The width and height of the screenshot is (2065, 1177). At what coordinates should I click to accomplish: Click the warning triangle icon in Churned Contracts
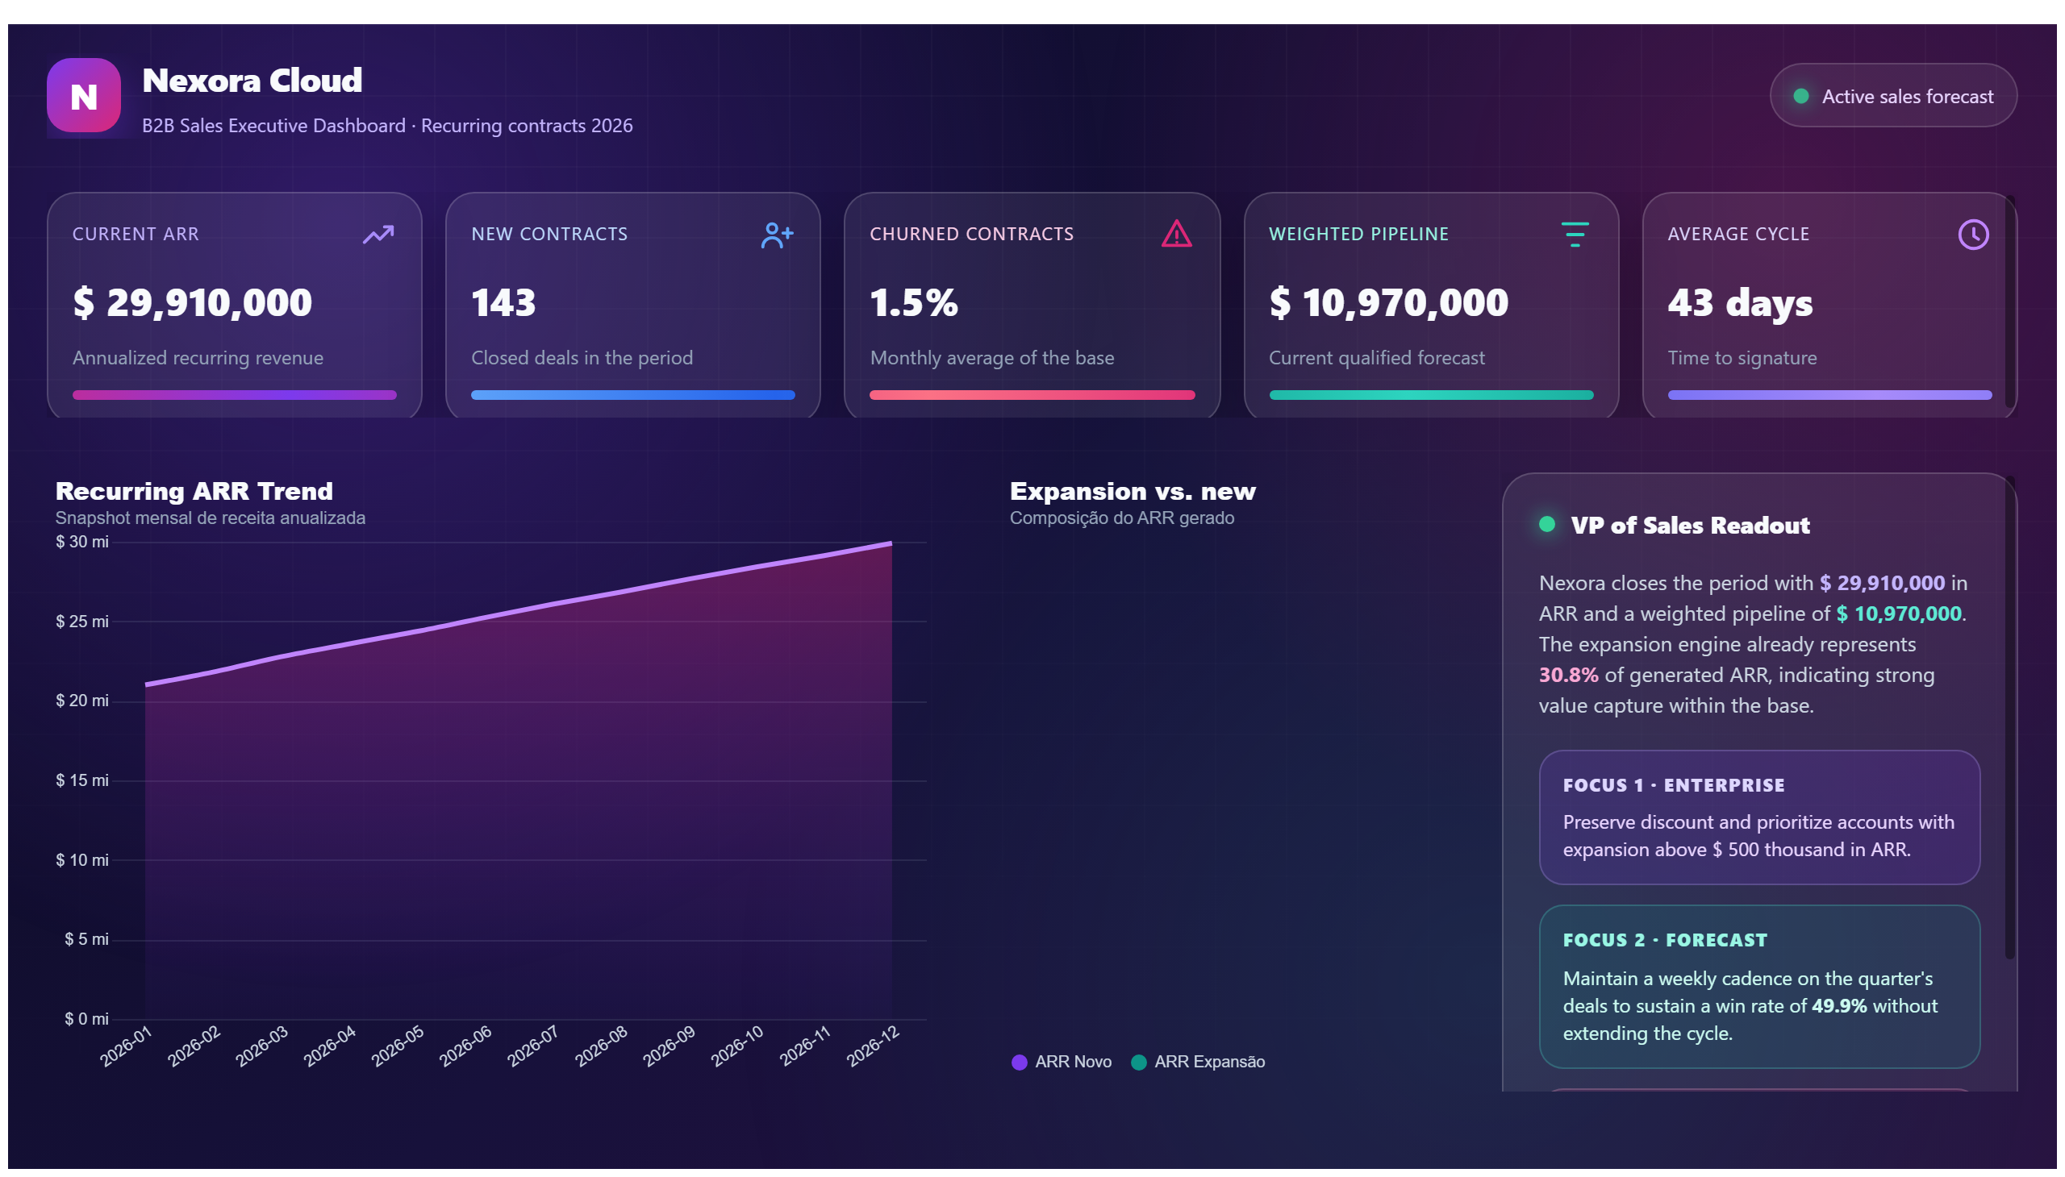(1176, 234)
